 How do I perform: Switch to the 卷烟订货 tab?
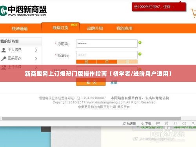60,28
